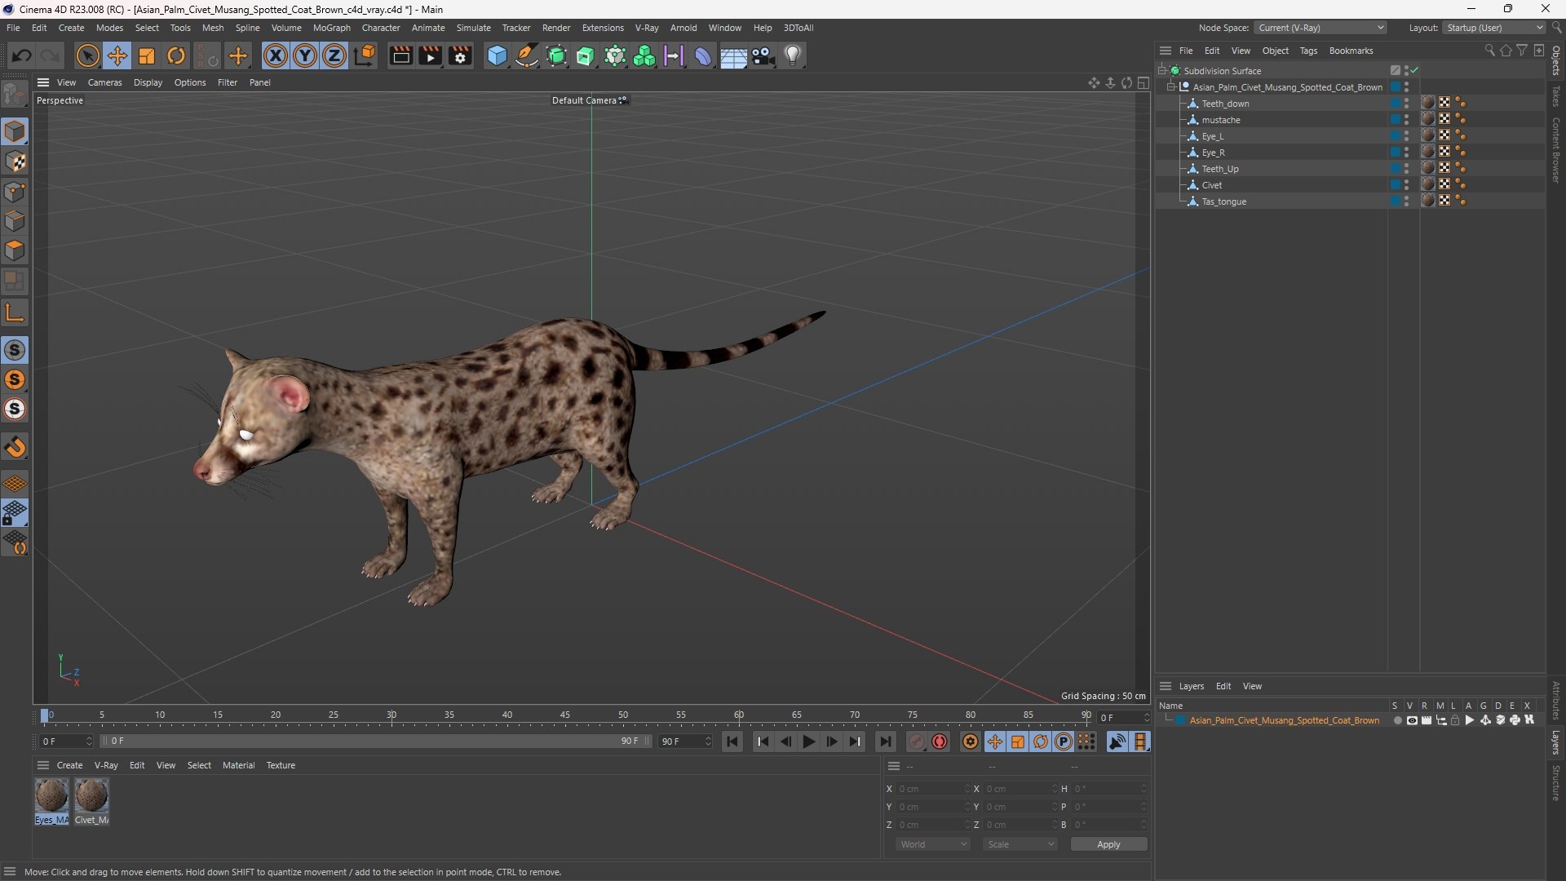Open viewport Cameras menu

pos(104,82)
